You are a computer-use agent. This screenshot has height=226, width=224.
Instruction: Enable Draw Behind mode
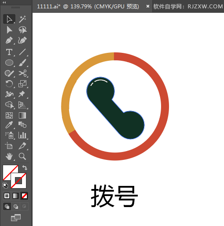click(16, 207)
